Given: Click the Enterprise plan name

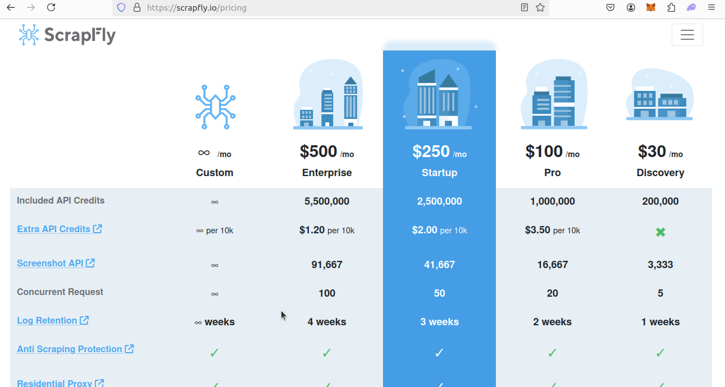Looking at the screenshot, I should coord(327,173).
